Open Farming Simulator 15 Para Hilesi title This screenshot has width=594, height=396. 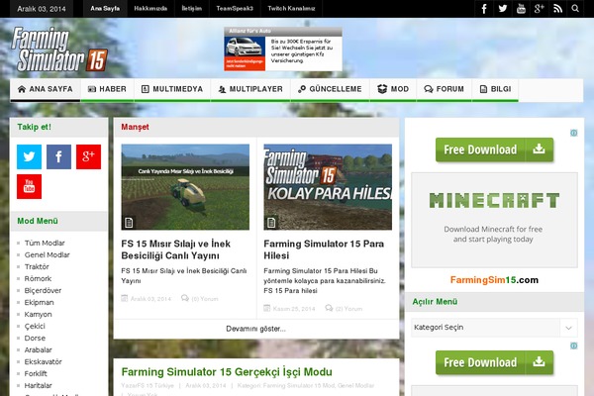pyautogui.click(x=324, y=249)
